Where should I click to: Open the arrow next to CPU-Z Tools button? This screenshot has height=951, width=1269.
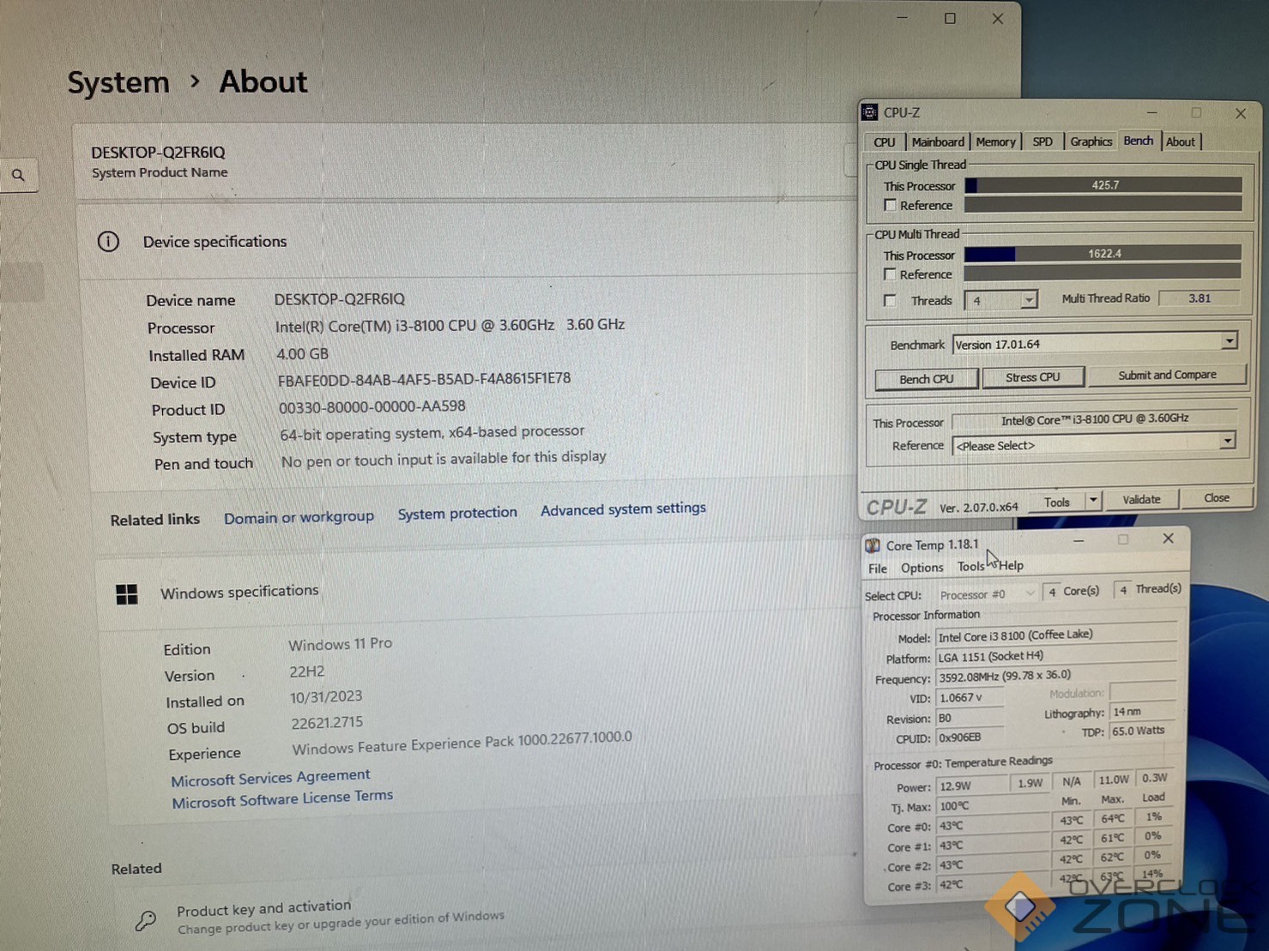click(1093, 500)
